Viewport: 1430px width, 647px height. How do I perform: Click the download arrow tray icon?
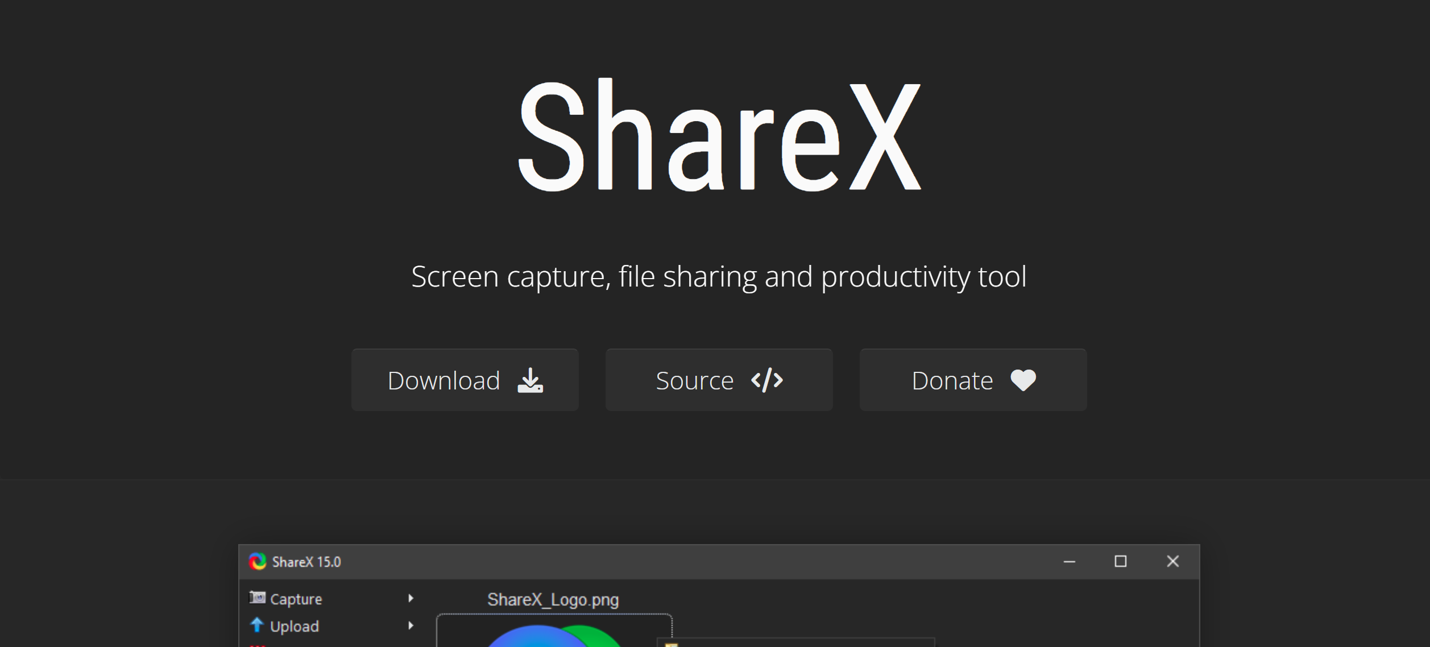pos(530,380)
